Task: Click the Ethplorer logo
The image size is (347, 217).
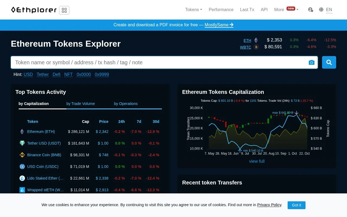Action: [x=34, y=10]
